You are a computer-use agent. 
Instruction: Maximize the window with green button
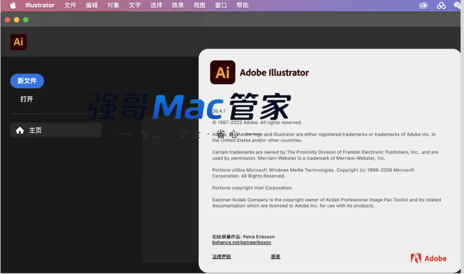pyautogui.click(x=26, y=20)
